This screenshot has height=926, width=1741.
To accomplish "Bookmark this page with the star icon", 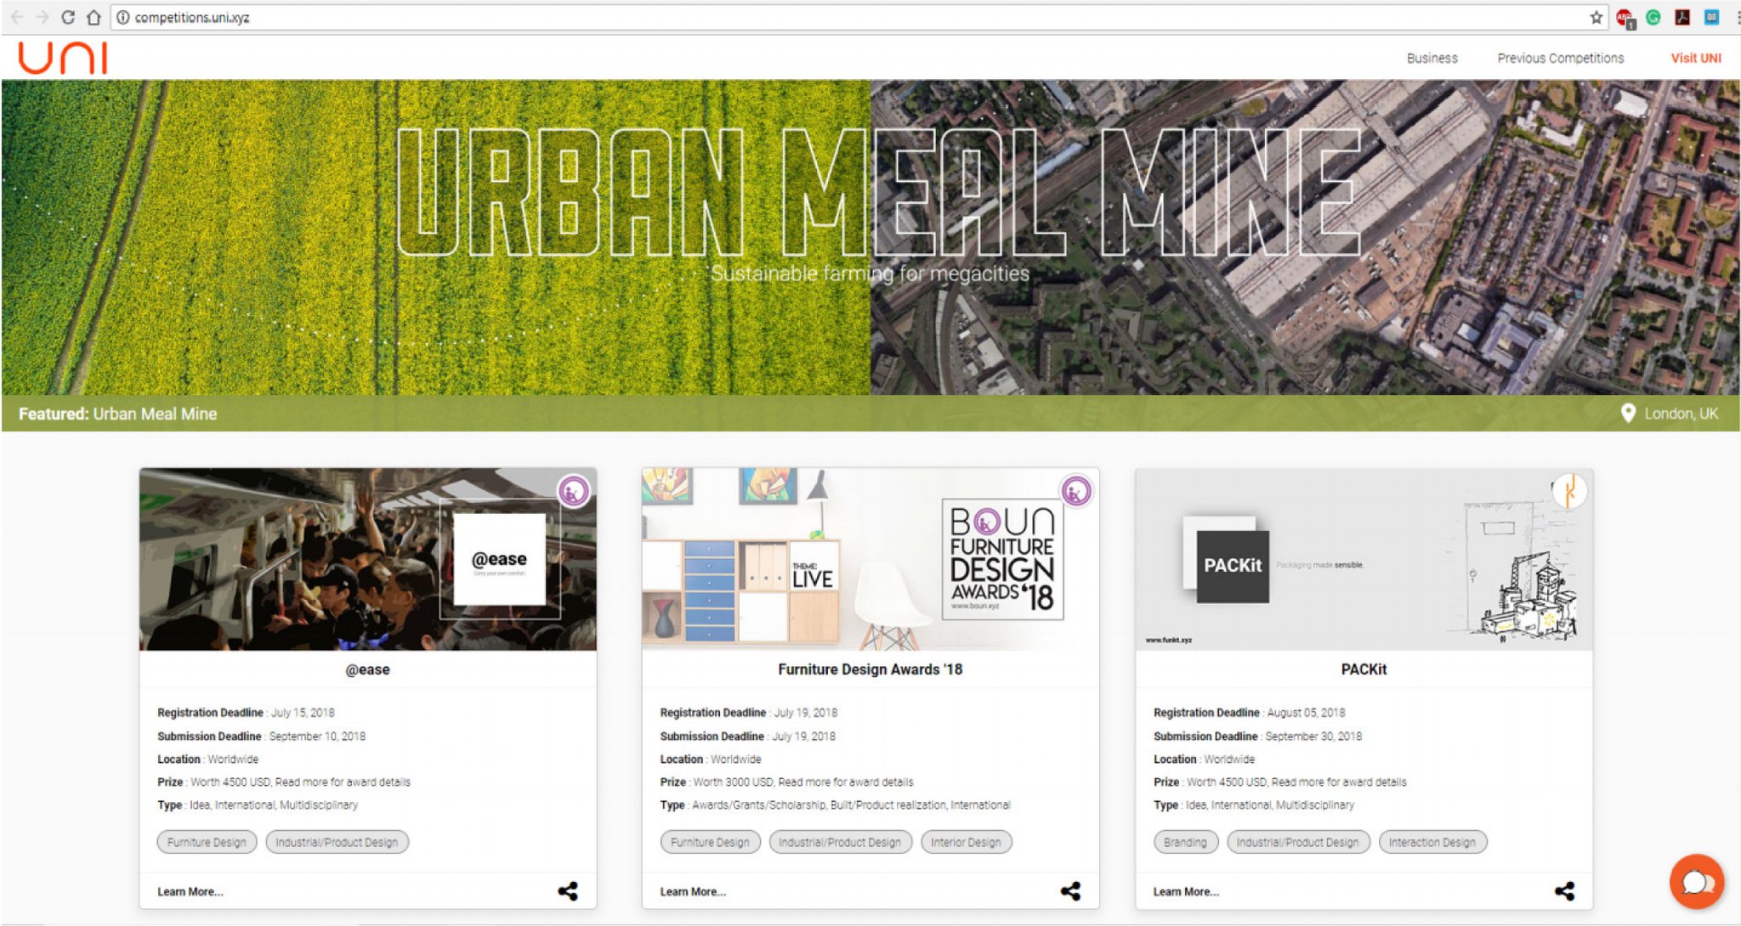I will 1596,17.
